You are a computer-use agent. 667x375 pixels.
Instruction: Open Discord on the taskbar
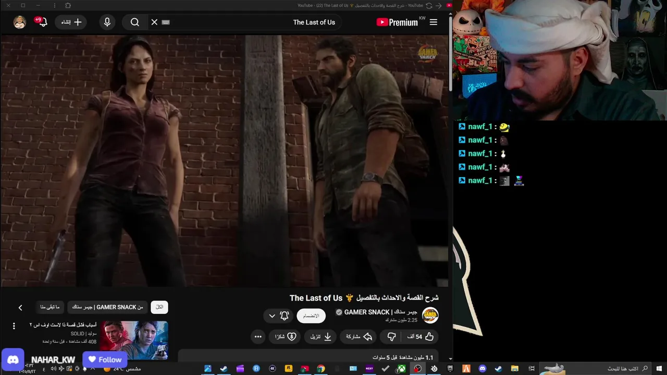[483, 369]
